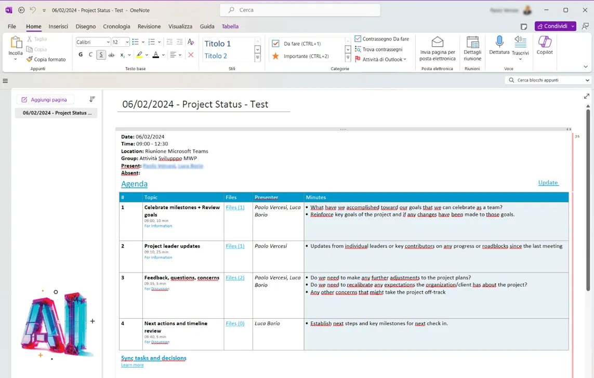Apply strikethrough formatting
The width and height of the screenshot is (594, 378).
click(x=111, y=55)
